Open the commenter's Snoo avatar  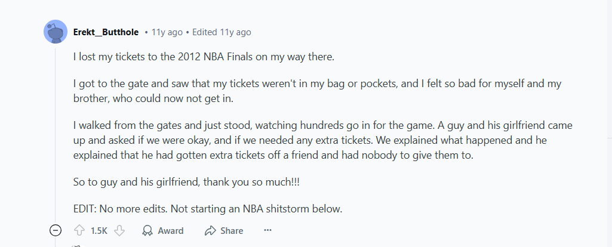coord(56,32)
